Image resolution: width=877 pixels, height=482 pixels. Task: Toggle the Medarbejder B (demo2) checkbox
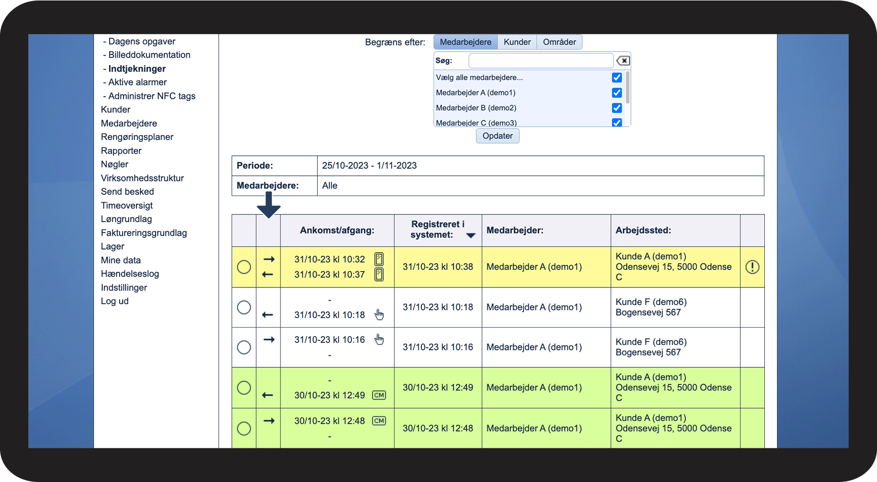tap(617, 108)
